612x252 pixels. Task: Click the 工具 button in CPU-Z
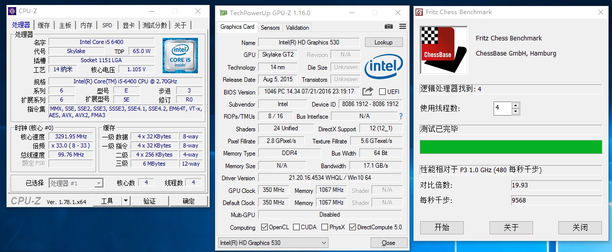107,201
